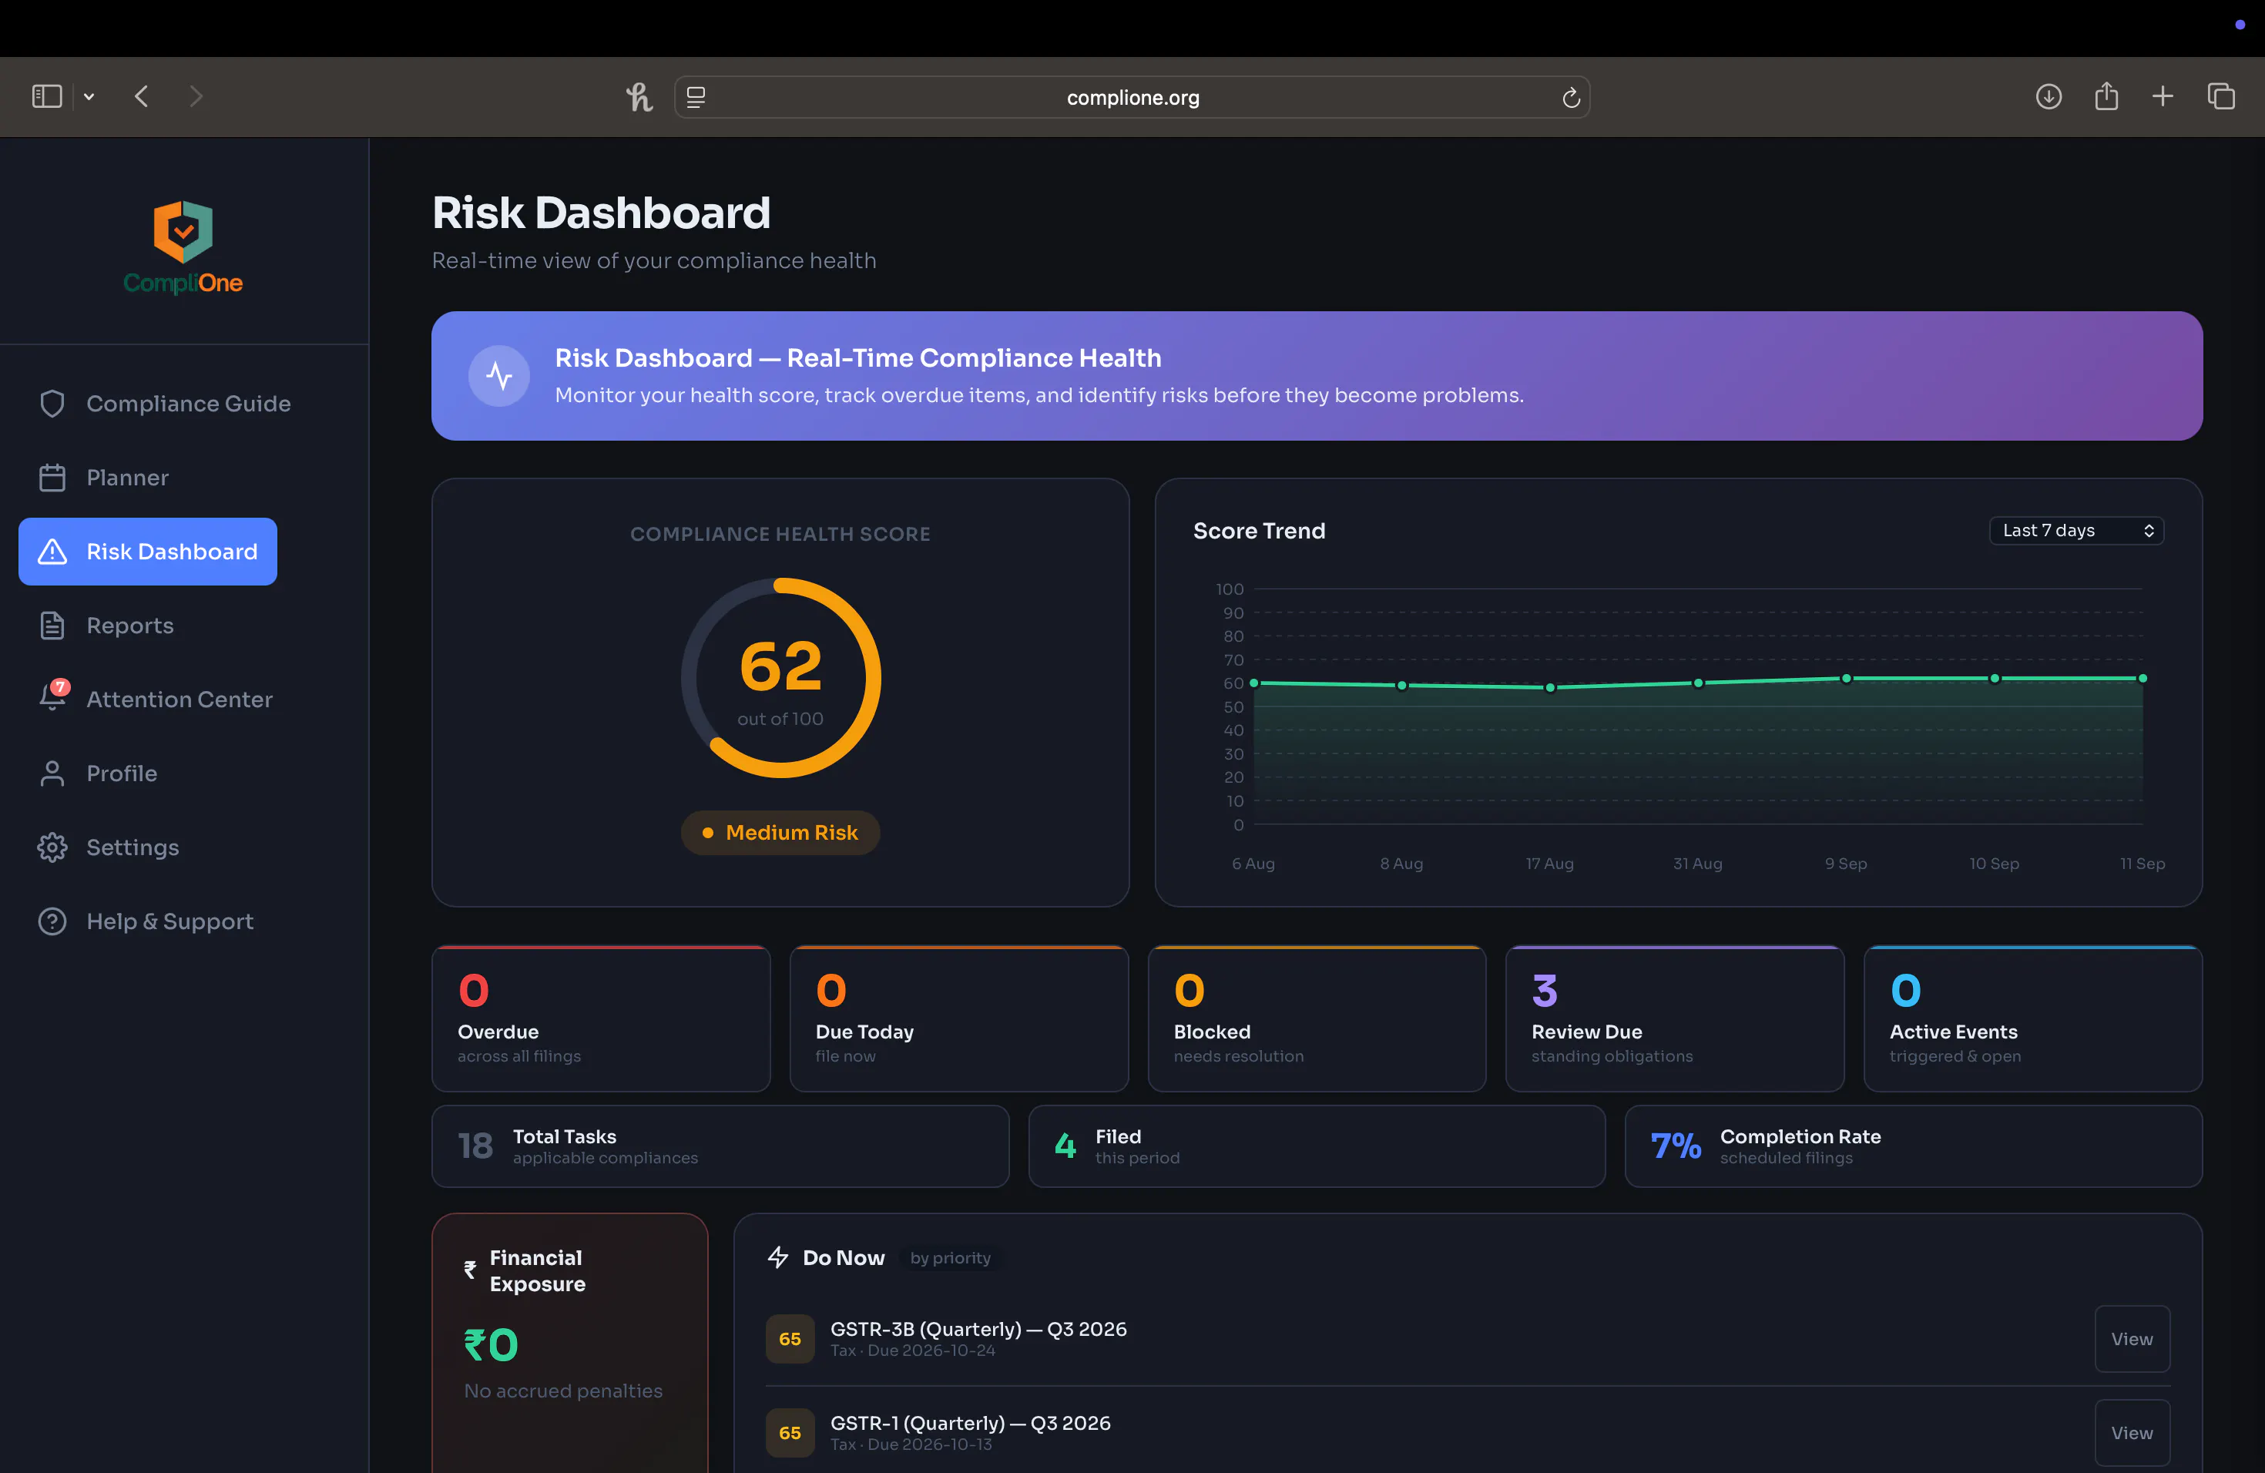2265x1473 pixels.
Task: Click the Score Trend heading
Action: pyautogui.click(x=1259, y=531)
